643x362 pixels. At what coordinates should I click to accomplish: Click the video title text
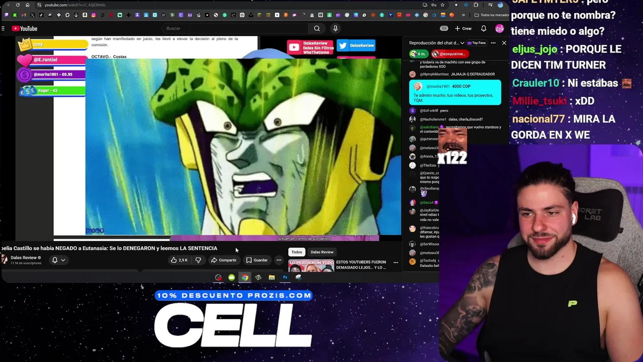pos(109,248)
